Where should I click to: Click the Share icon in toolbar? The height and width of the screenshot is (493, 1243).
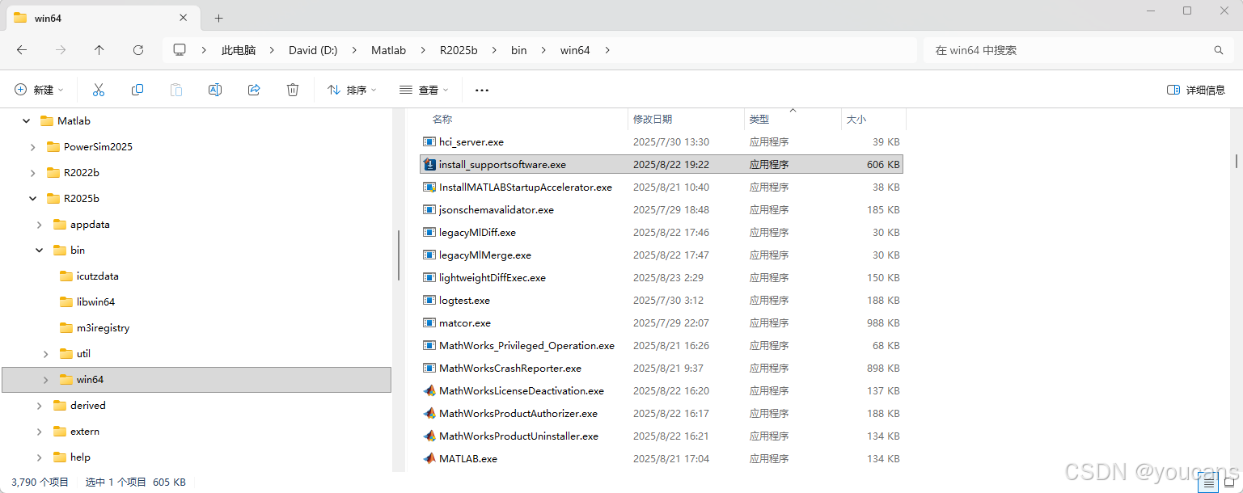tap(254, 90)
